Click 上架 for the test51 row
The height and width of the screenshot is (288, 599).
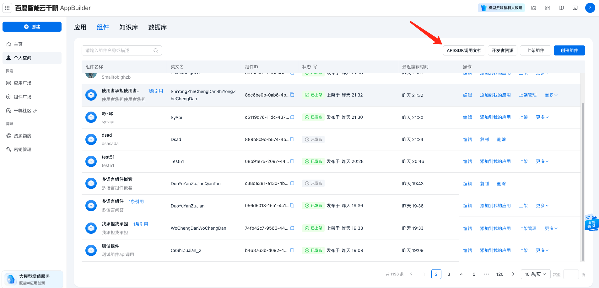click(523, 161)
